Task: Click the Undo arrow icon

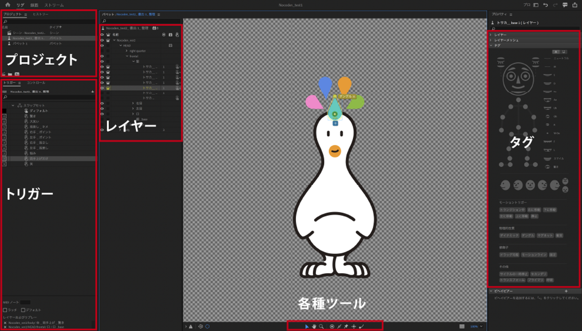Action: coord(546,5)
